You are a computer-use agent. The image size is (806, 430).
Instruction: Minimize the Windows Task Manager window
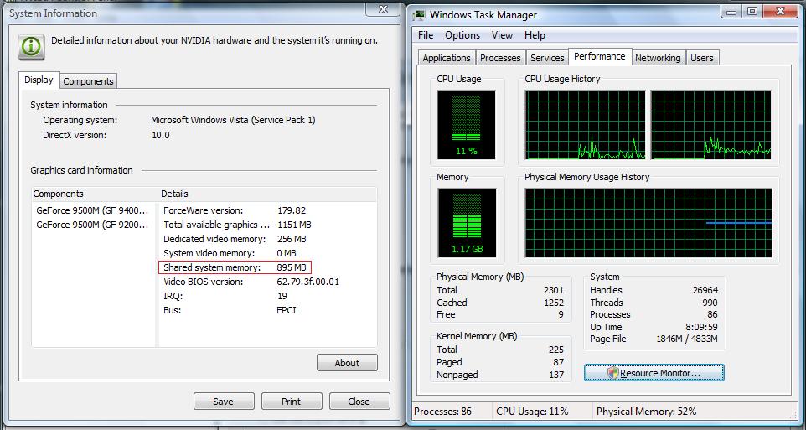[731, 11]
